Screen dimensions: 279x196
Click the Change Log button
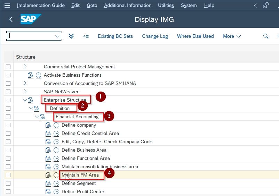click(155, 36)
